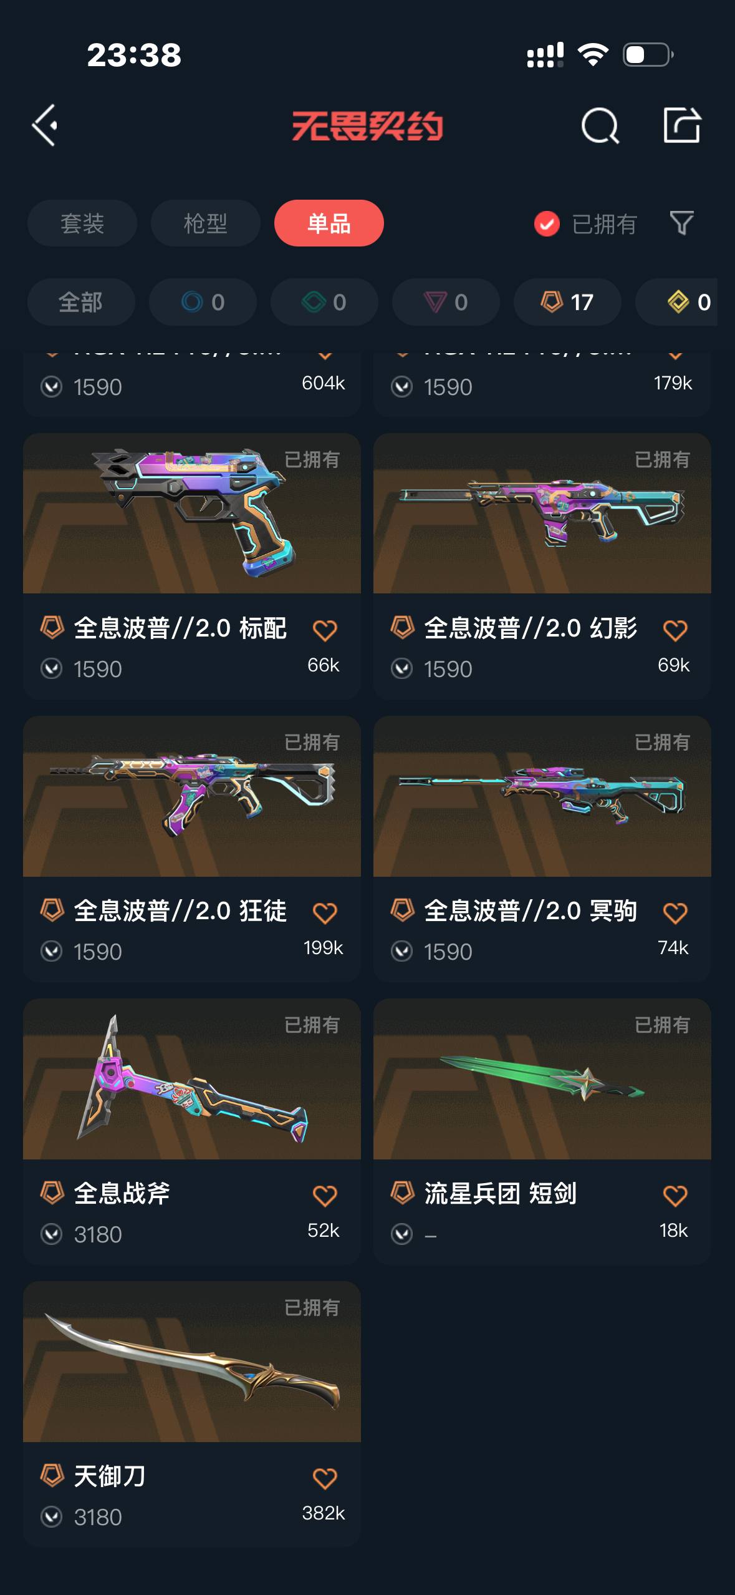The height and width of the screenshot is (1595, 735).
Task: Switch to the 套装 tab
Action: [x=82, y=223]
